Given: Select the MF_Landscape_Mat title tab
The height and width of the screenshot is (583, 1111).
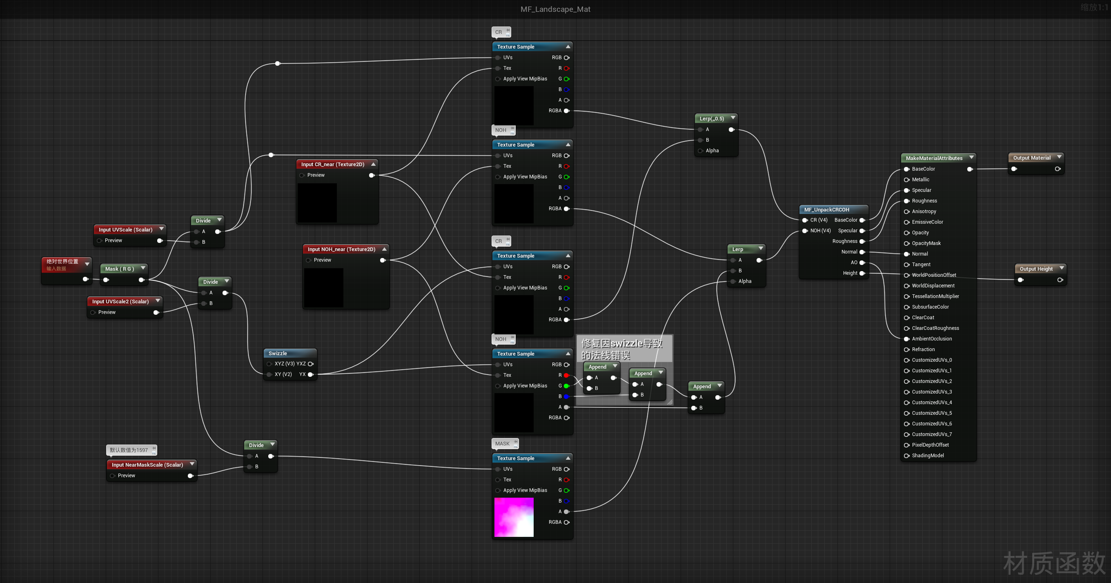Looking at the screenshot, I should (x=555, y=9).
